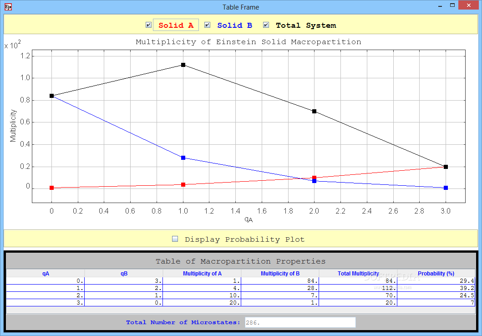Click the Total Multiplicity column header
Viewport: 482px width, 336px height.
(358, 273)
